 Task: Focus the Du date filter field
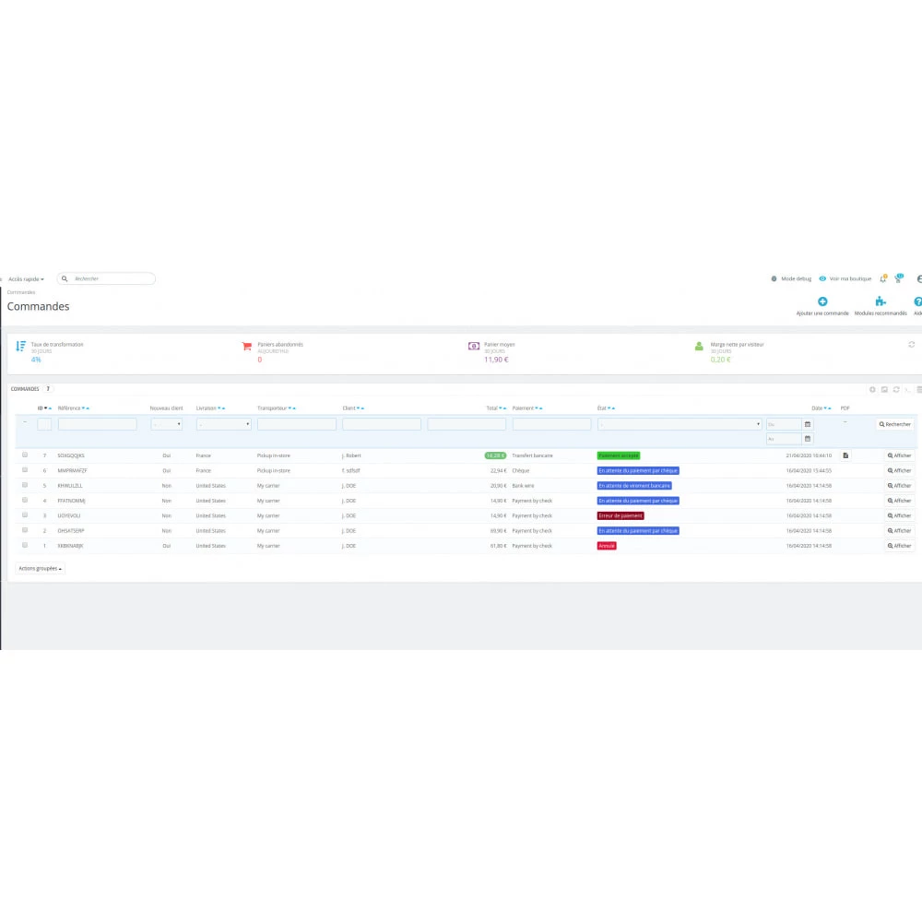(x=785, y=424)
